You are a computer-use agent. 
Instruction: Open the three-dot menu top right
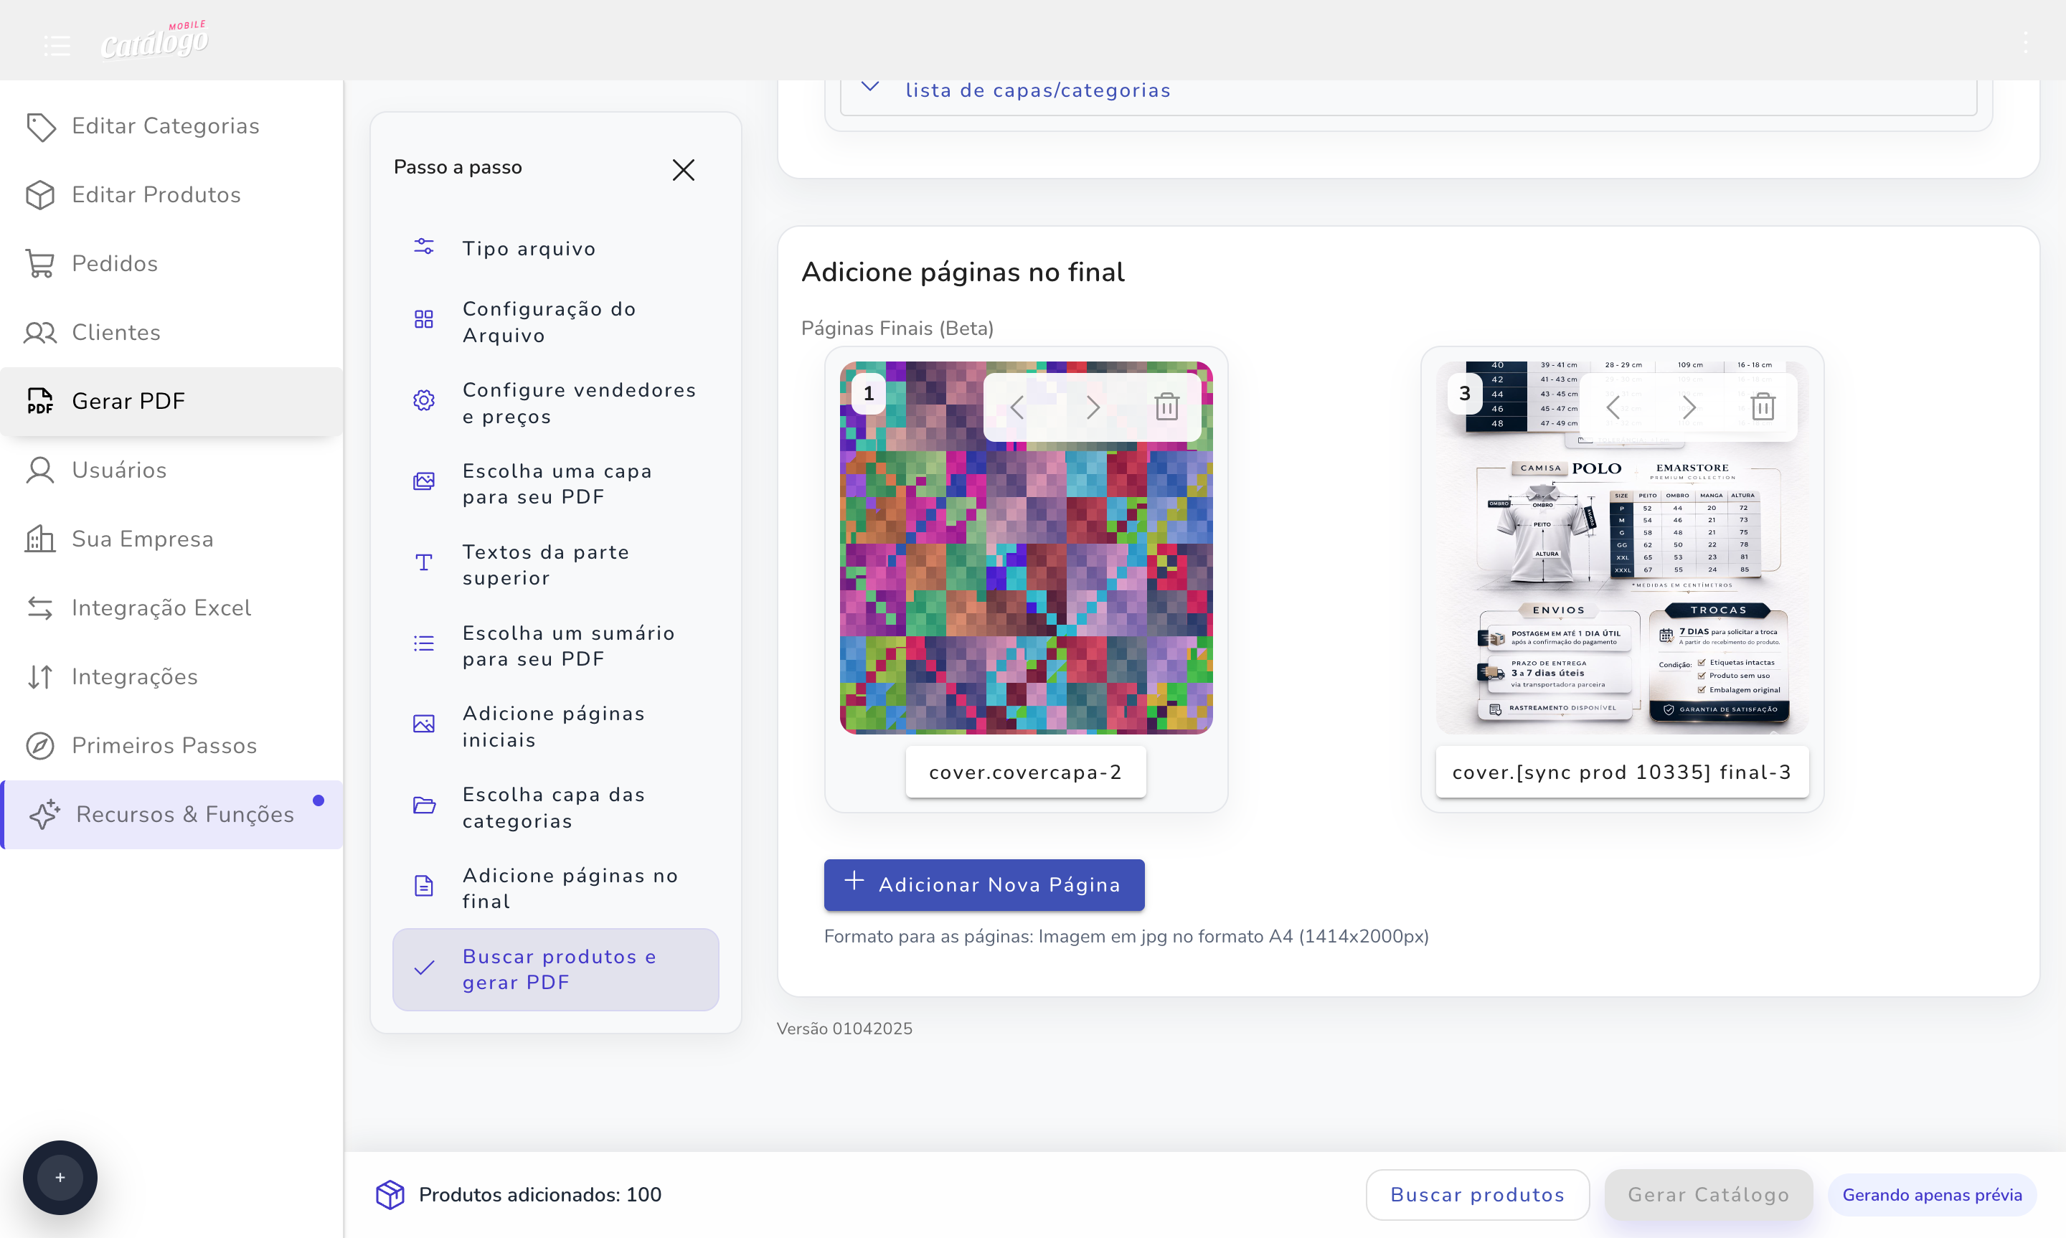point(2027,42)
